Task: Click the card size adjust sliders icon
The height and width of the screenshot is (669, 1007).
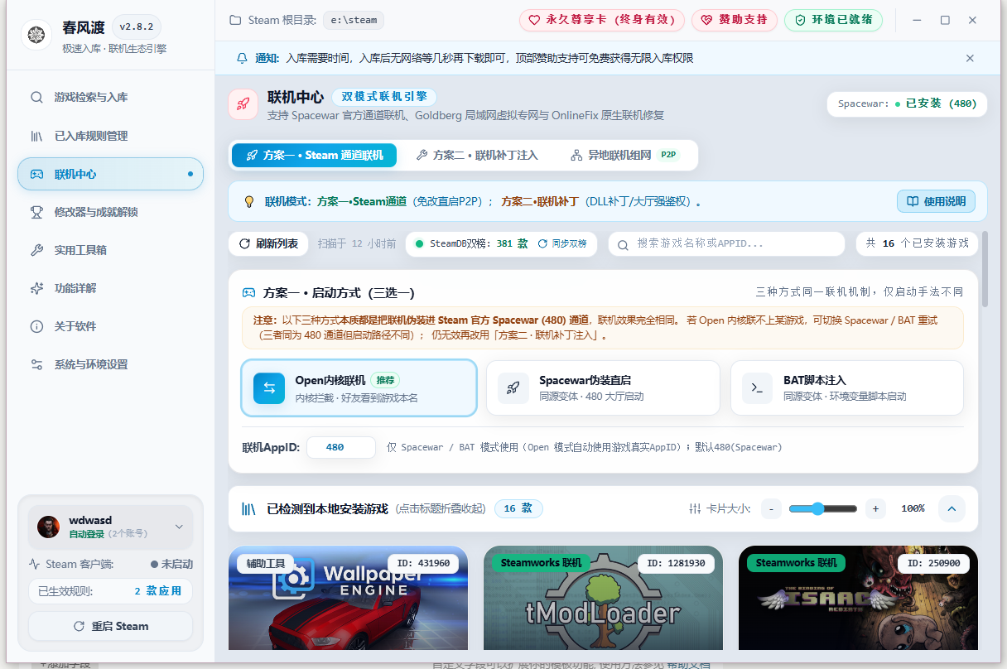Action: point(696,508)
